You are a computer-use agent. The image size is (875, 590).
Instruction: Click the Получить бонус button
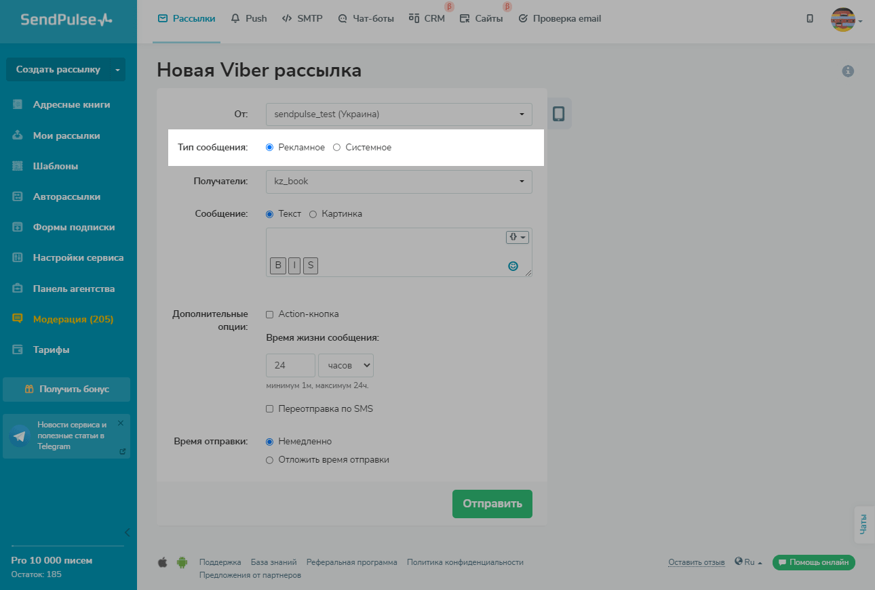[66, 389]
